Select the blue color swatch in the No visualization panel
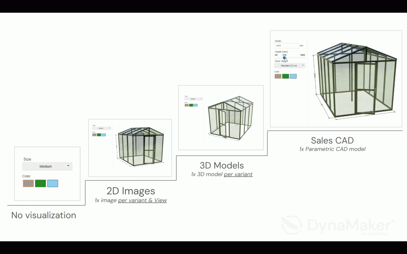The width and height of the screenshot is (407, 254). (x=52, y=183)
